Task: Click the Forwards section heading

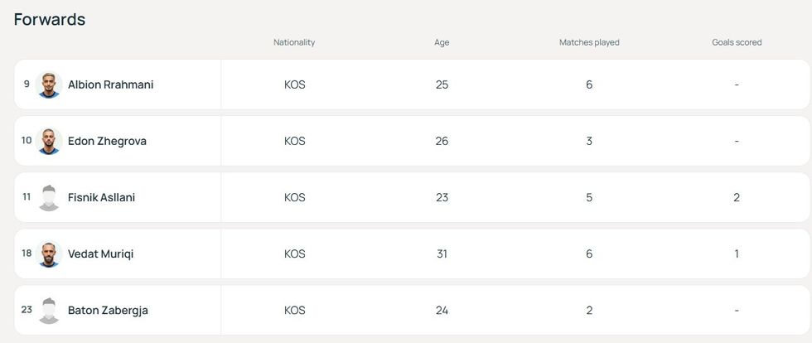Action: click(50, 19)
